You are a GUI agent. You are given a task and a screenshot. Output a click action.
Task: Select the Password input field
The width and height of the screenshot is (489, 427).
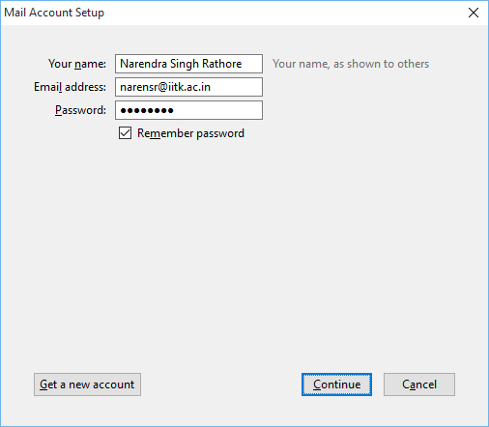tap(188, 110)
